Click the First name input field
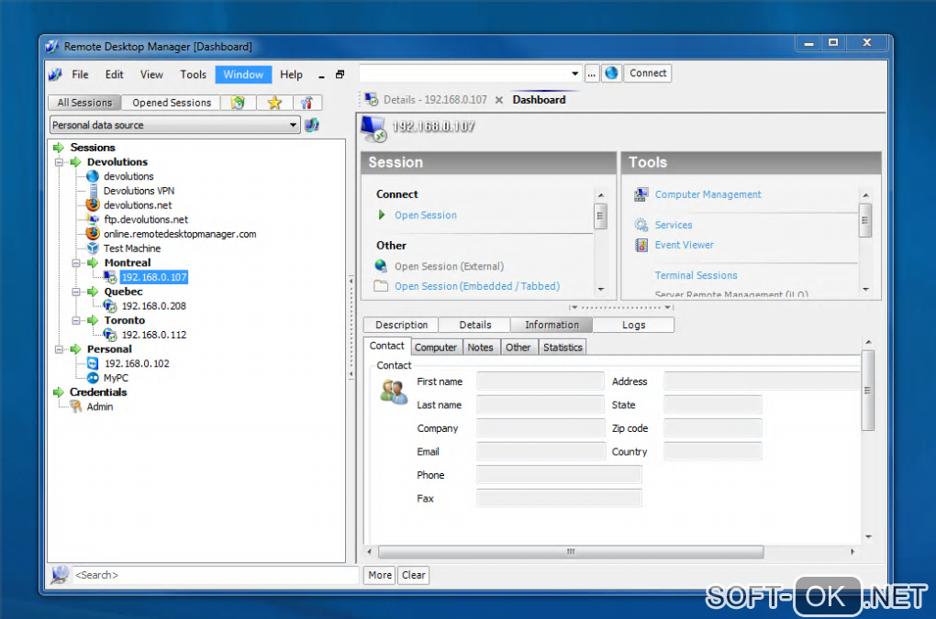The width and height of the screenshot is (936, 619). coord(540,381)
